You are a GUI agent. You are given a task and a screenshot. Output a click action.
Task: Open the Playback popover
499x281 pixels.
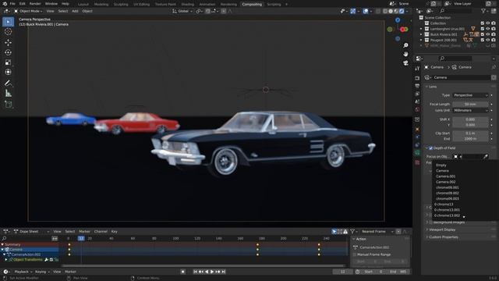coord(23,272)
